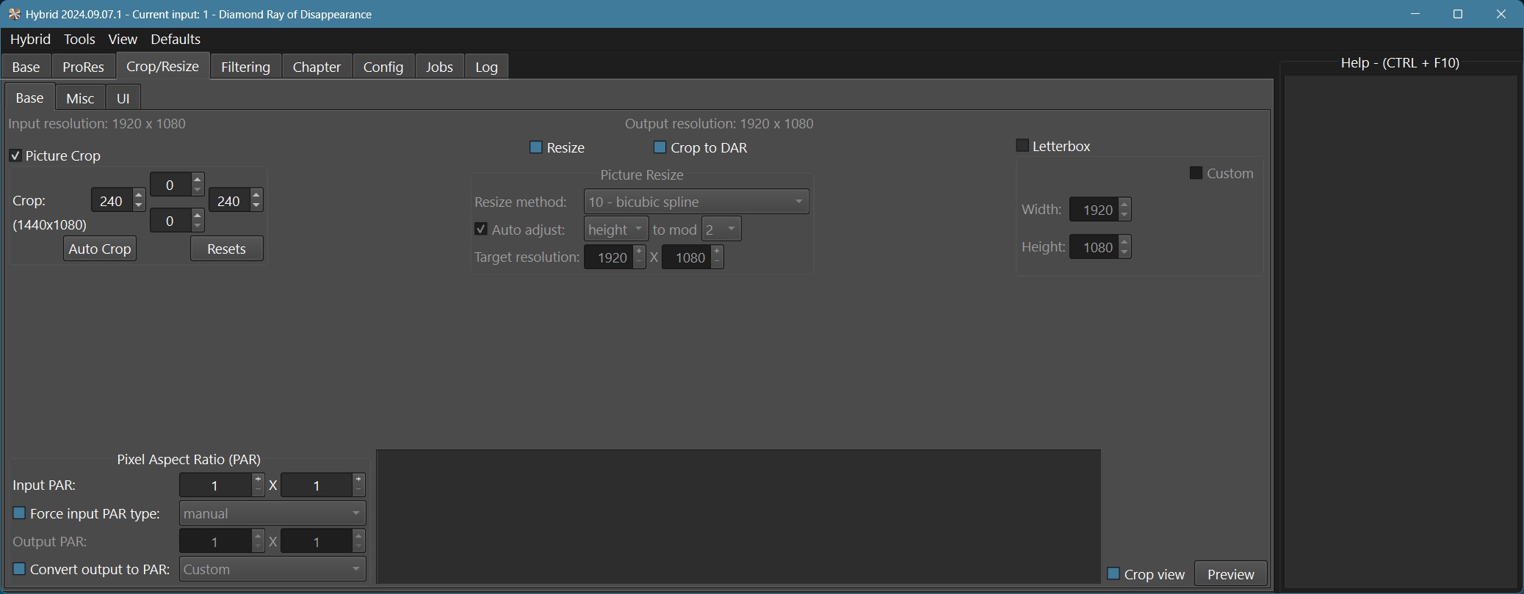Click the left crop input field
Viewport: 1524px width, 594px height.
[x=112, y=201]
